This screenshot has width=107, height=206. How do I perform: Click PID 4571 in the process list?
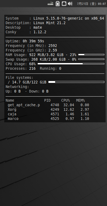pyautogui.click(x=55, y=114)
